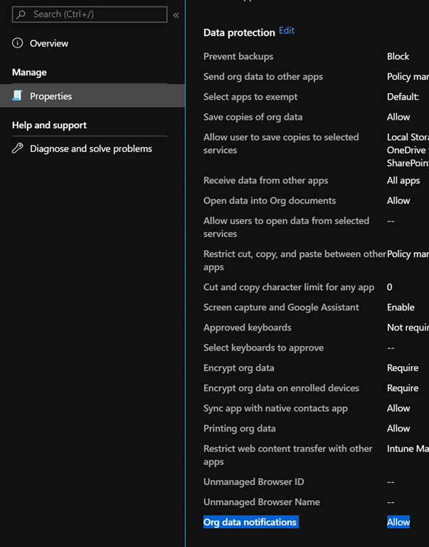
Task: Click Enable value for Screen capture
Action: pyautogui.click(x=401, y=308)
